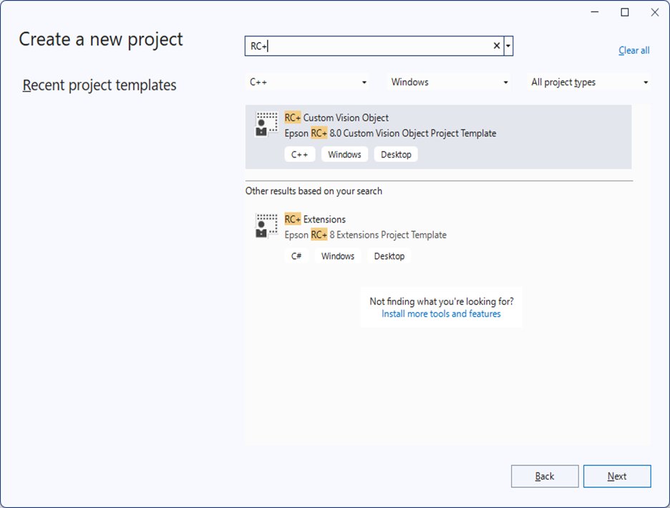670x508 pixels.
Task: Open the Windows platform filter dropdown
Action: [x=450, y=82]
